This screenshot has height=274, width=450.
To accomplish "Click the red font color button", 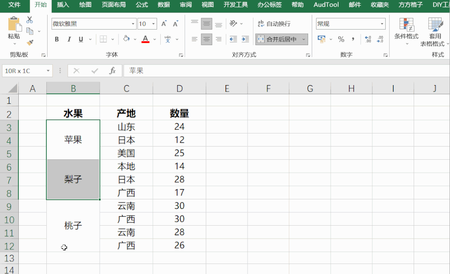I will [x=146, y=39].
